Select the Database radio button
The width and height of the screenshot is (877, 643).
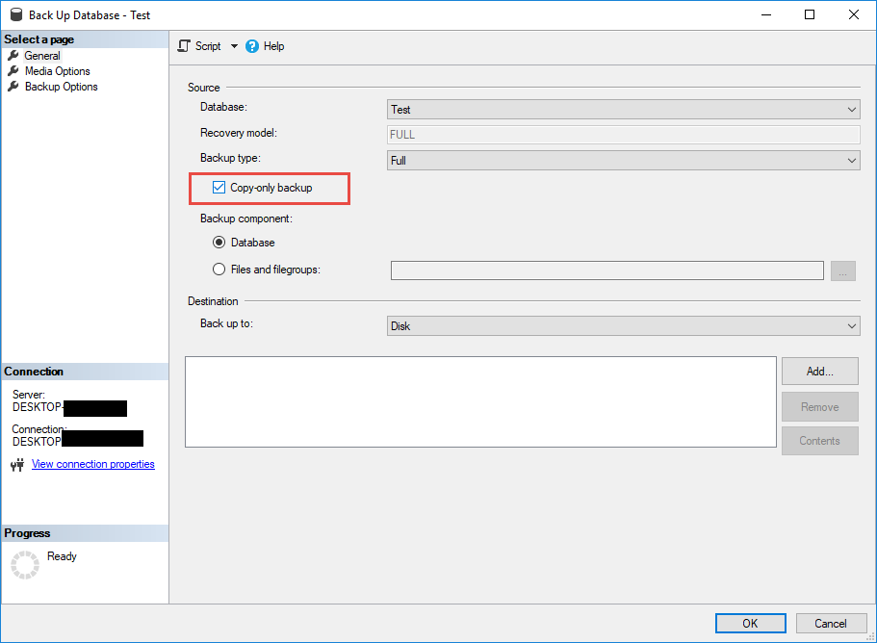pos(219,243)
